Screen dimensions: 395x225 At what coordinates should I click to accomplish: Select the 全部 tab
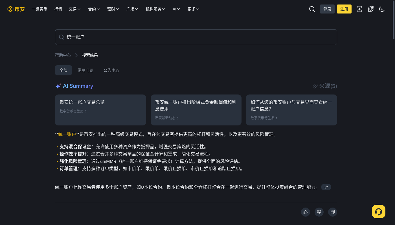point(63,70)
